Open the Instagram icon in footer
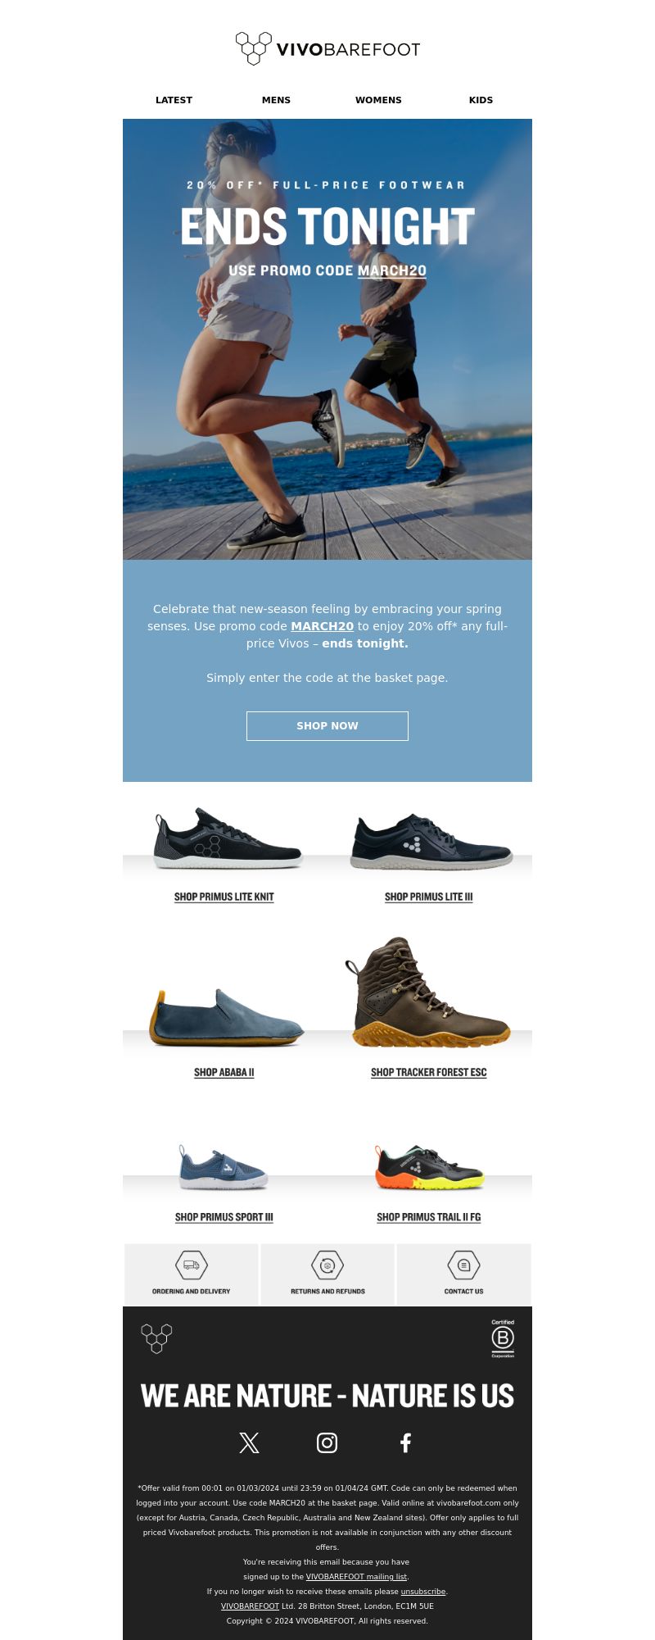 (x=327, y=1442)
